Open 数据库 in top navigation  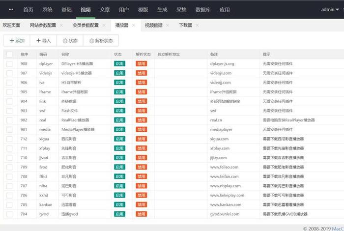coord(203,10)
